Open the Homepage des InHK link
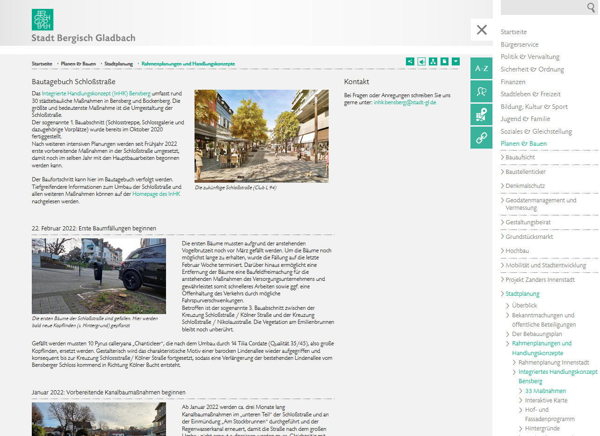 156,194
